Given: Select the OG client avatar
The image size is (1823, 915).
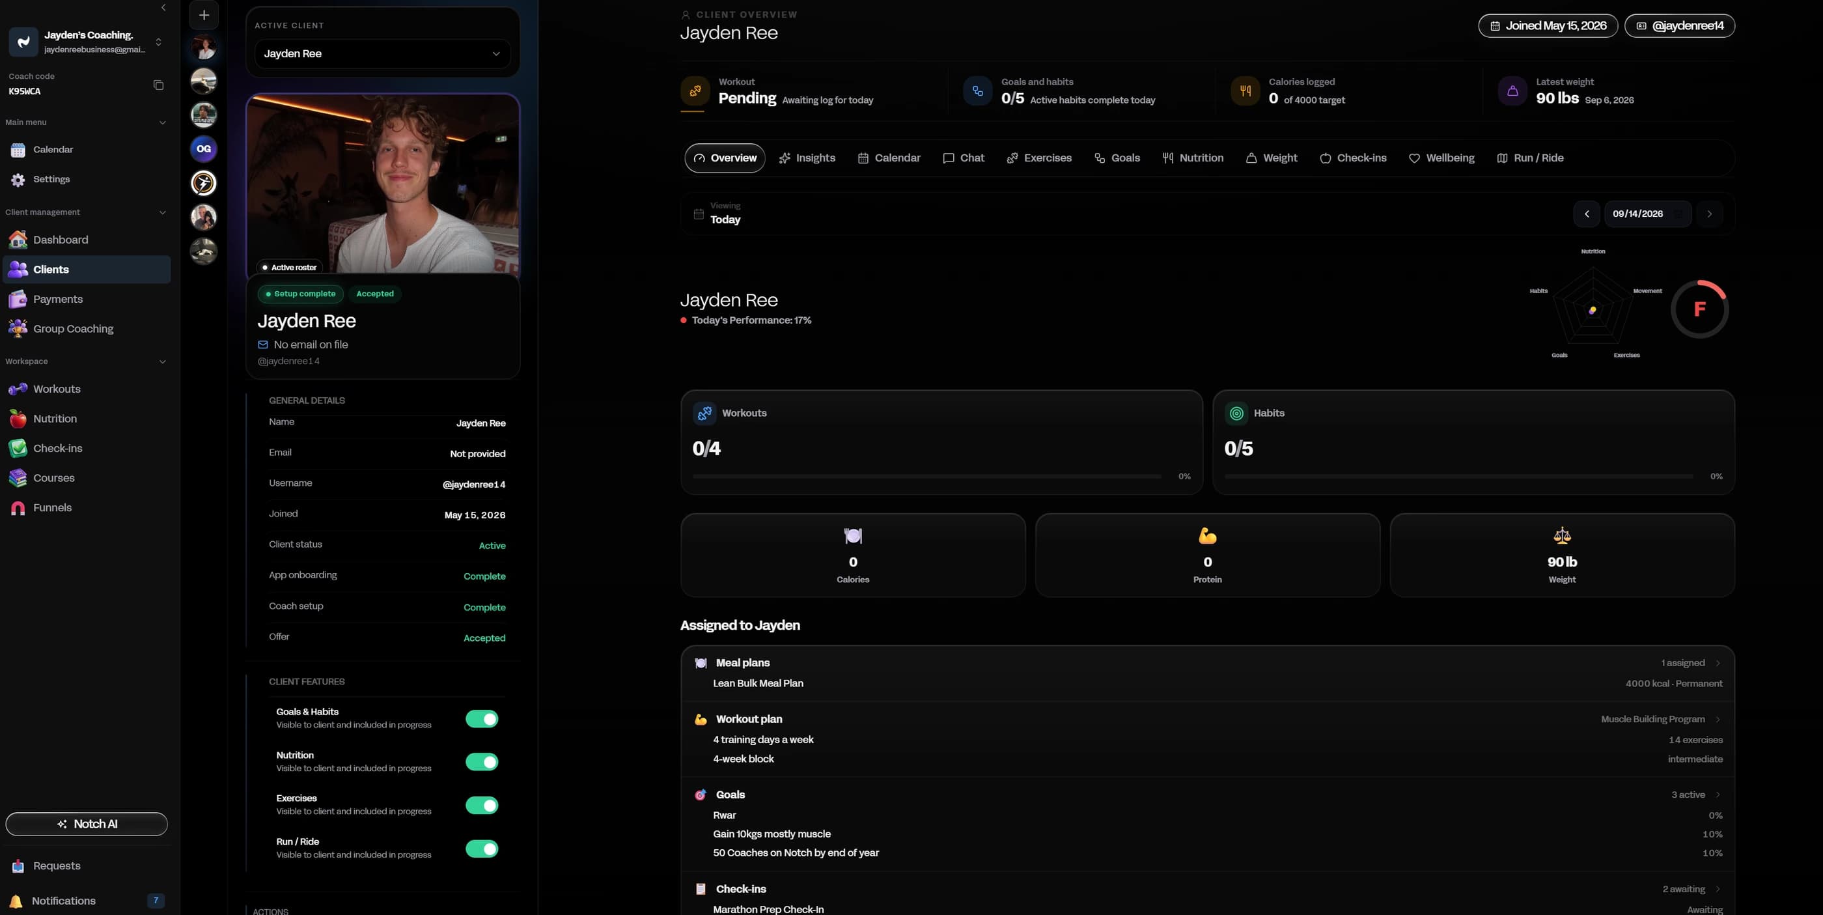Looking at the screenshot, I should [x=204, y=148].
